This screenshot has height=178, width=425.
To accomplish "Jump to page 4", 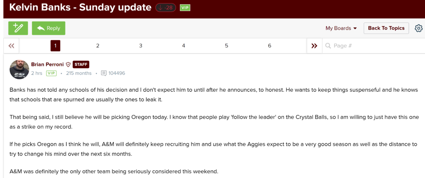I will pos(184,46).
